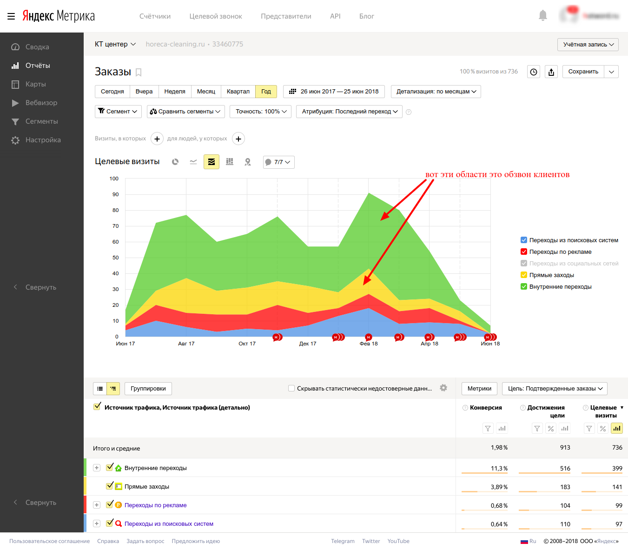Open 'Детализация: по месяцам' dropdown

tap(436, 92)
